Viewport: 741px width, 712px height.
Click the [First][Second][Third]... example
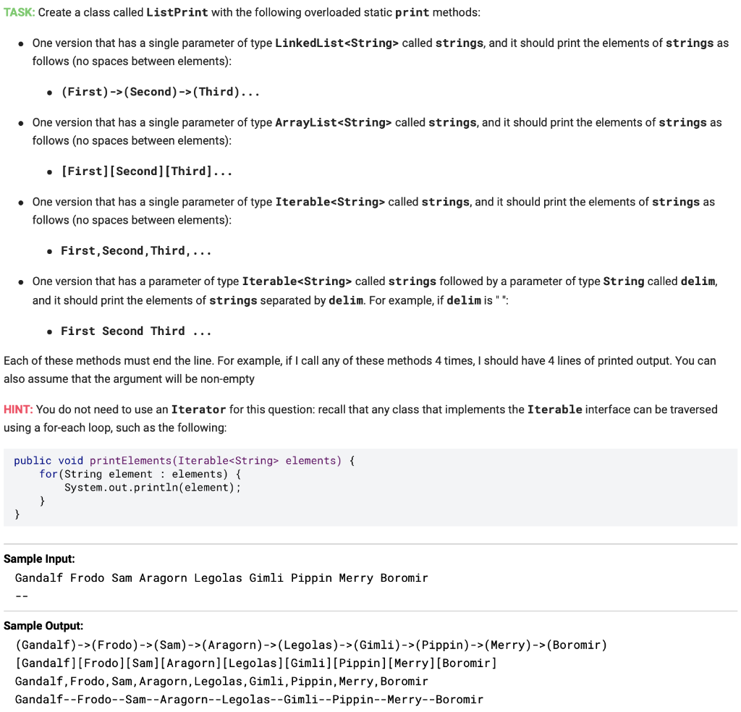[146, 171]
